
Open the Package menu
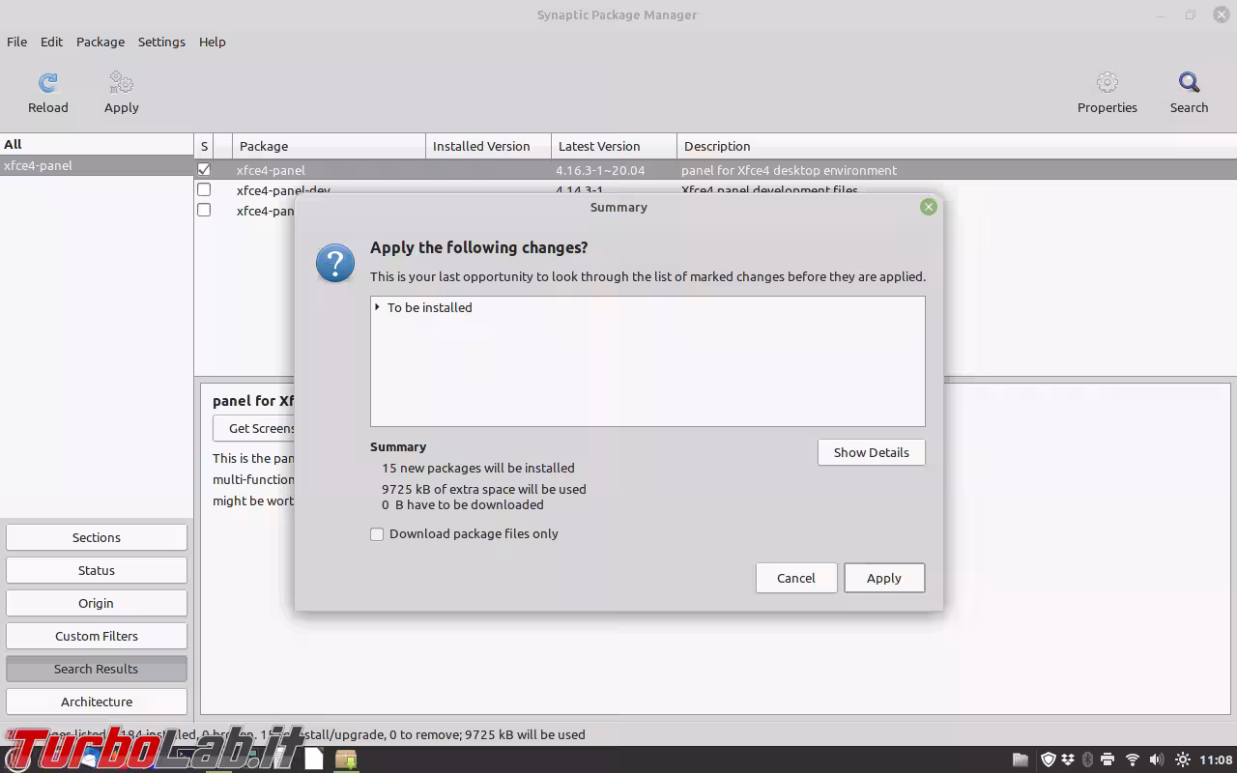(101, 42)
